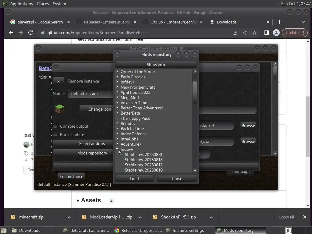Expand the Order of the Stone entry
This screenshot has width=312, height=234.
(117, 71)
